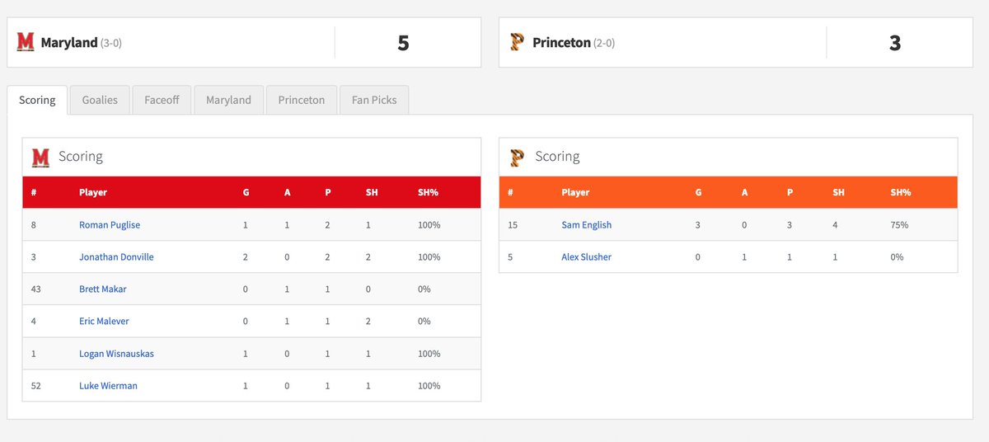The width and height of the screenshot is (989, 442).
Task: Click Roman Puglise's jersey number 8
Action: (33, 225)
